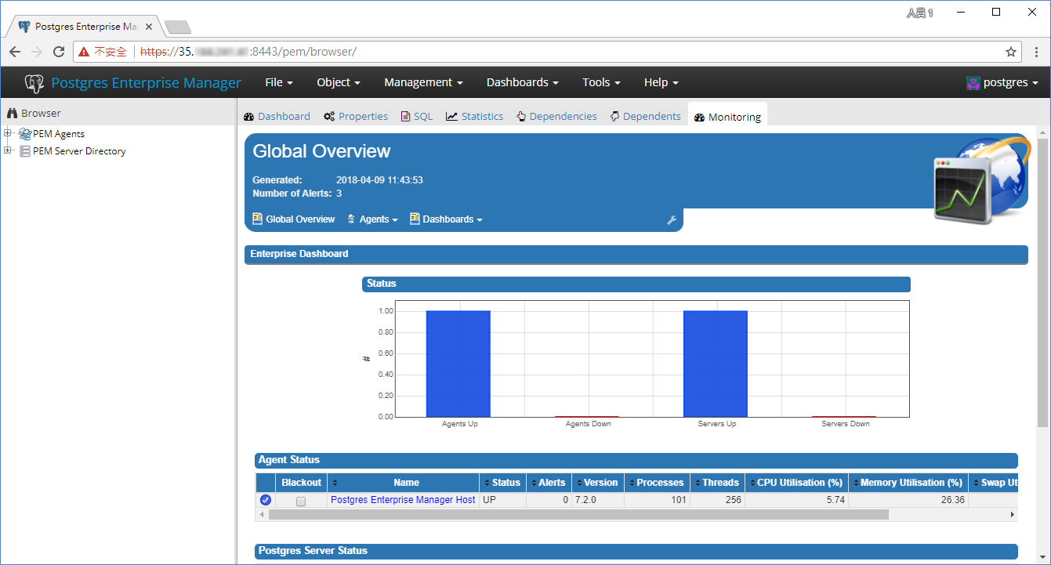Bookmark this page with the star icon

tap(1011, 52)
